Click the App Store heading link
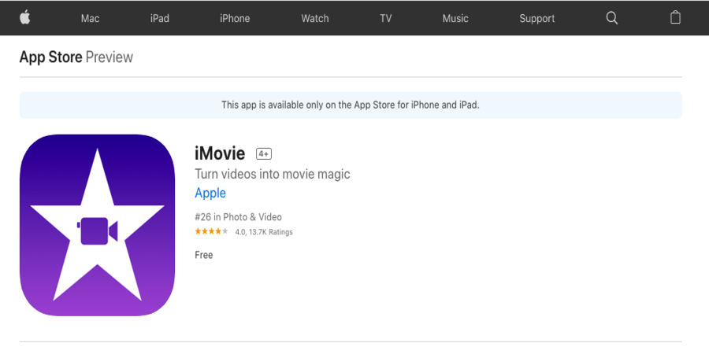The image size is (709, 354). coord(50,57)
